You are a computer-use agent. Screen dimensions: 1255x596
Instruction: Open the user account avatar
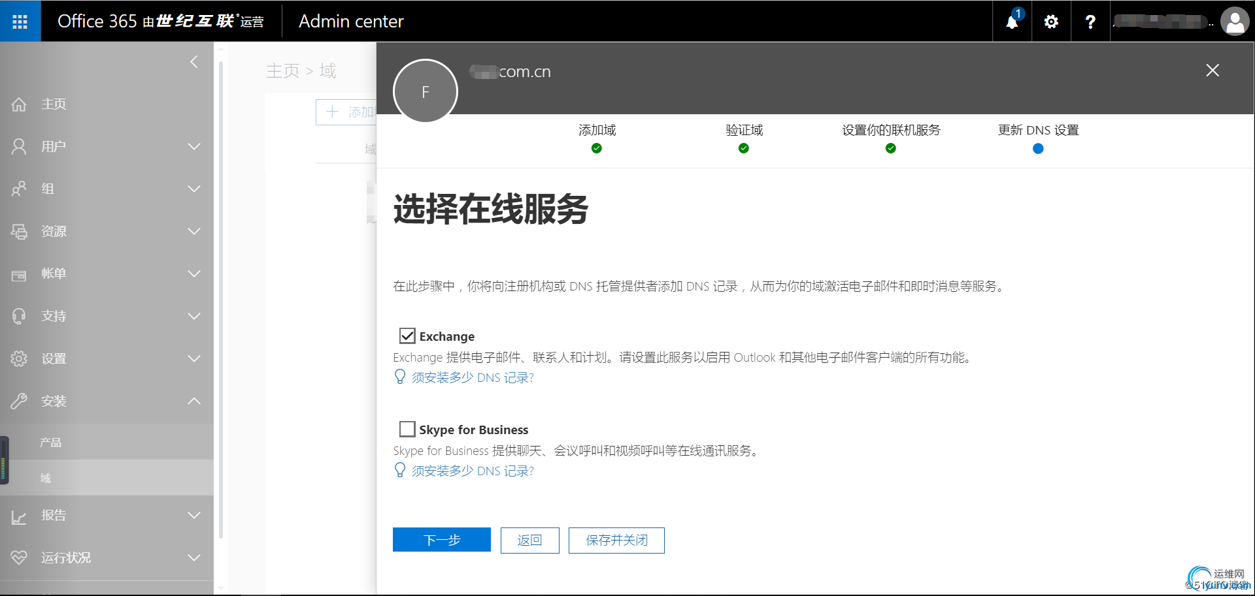coord(1235,22)
